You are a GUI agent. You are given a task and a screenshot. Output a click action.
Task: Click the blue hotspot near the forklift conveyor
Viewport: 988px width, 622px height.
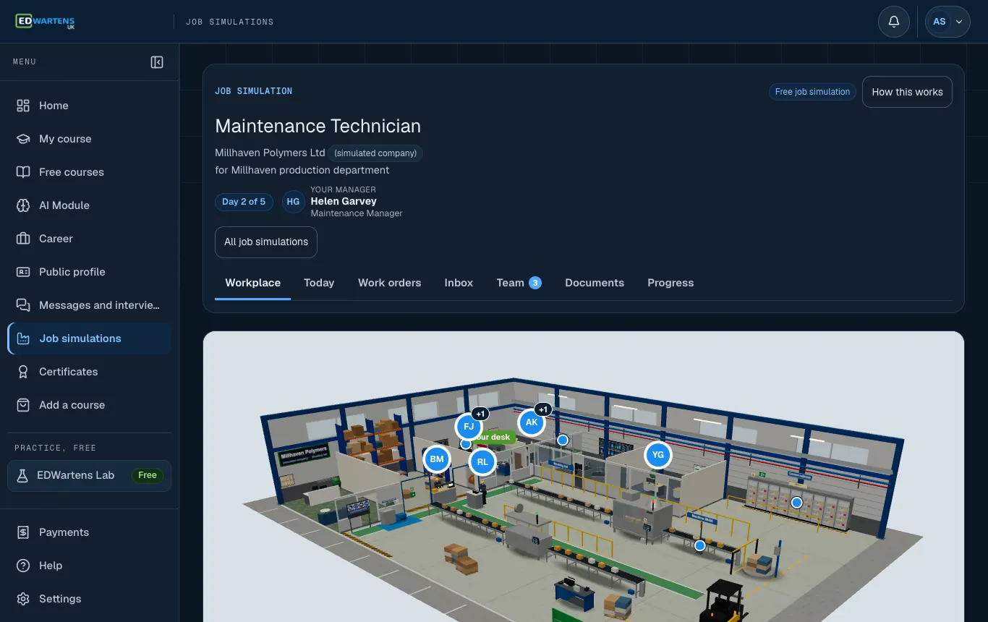tap(700, 546)
